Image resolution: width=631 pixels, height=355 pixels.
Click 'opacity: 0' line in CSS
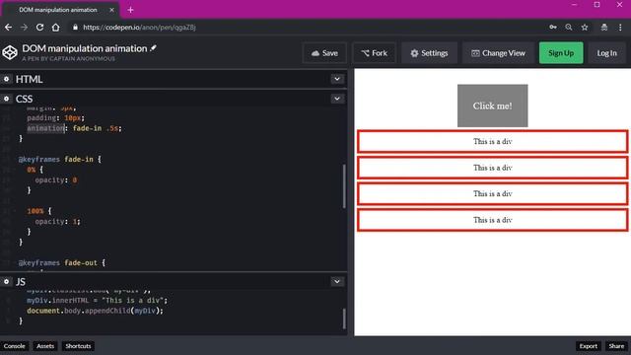click(56, 179)
